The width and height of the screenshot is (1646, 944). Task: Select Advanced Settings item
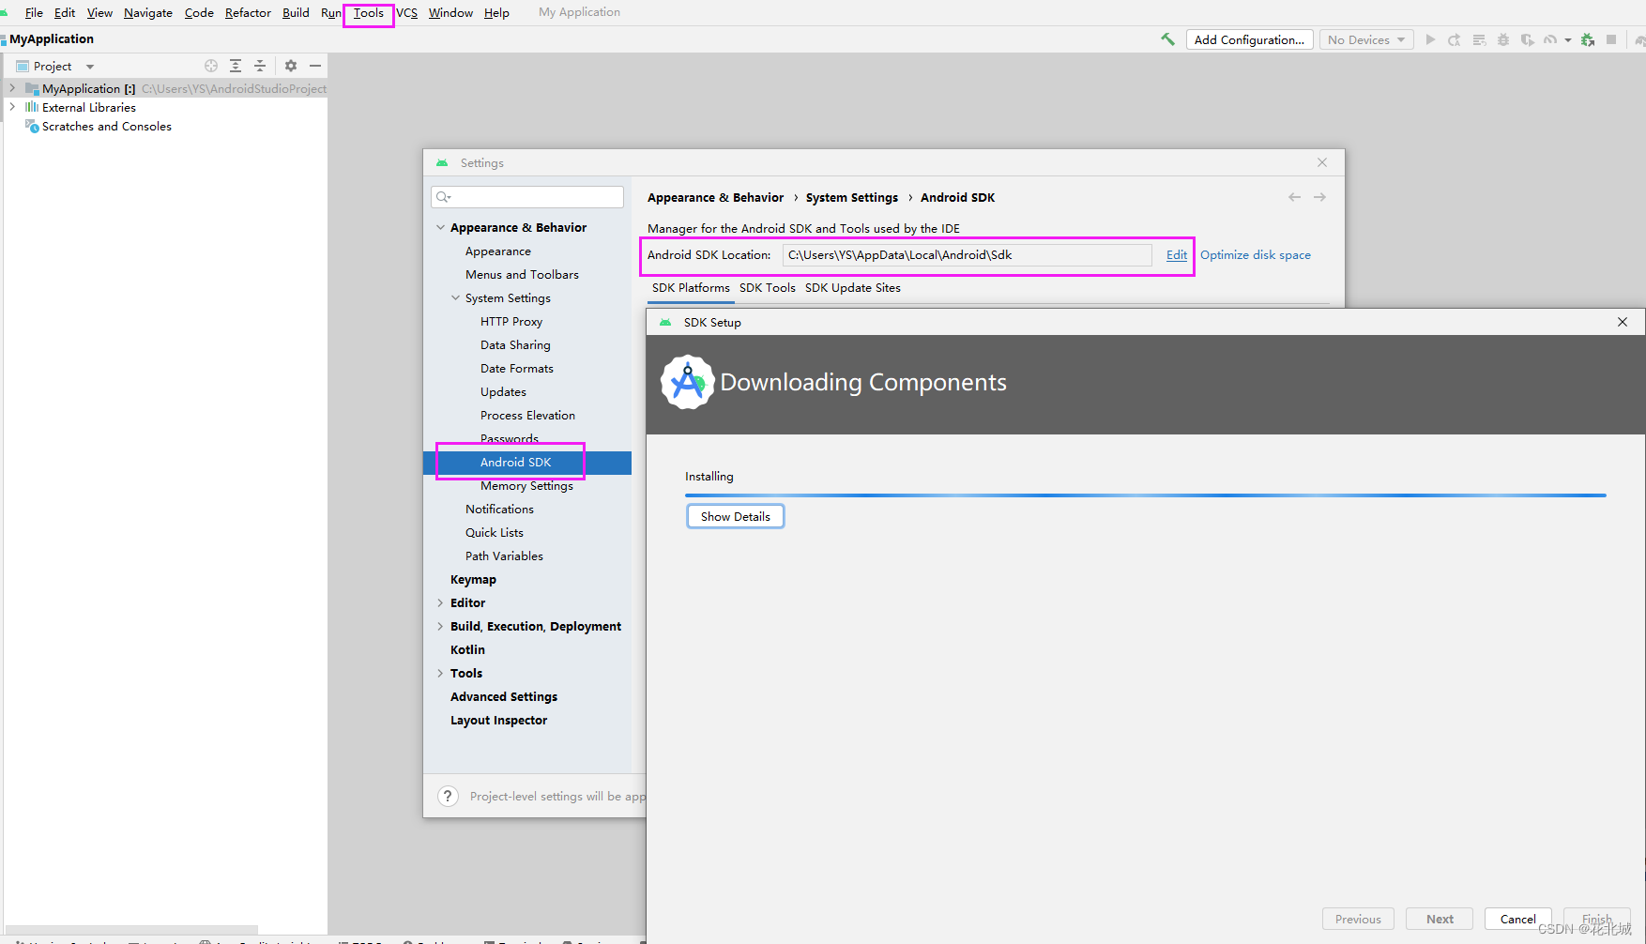[x=504, y=697]
